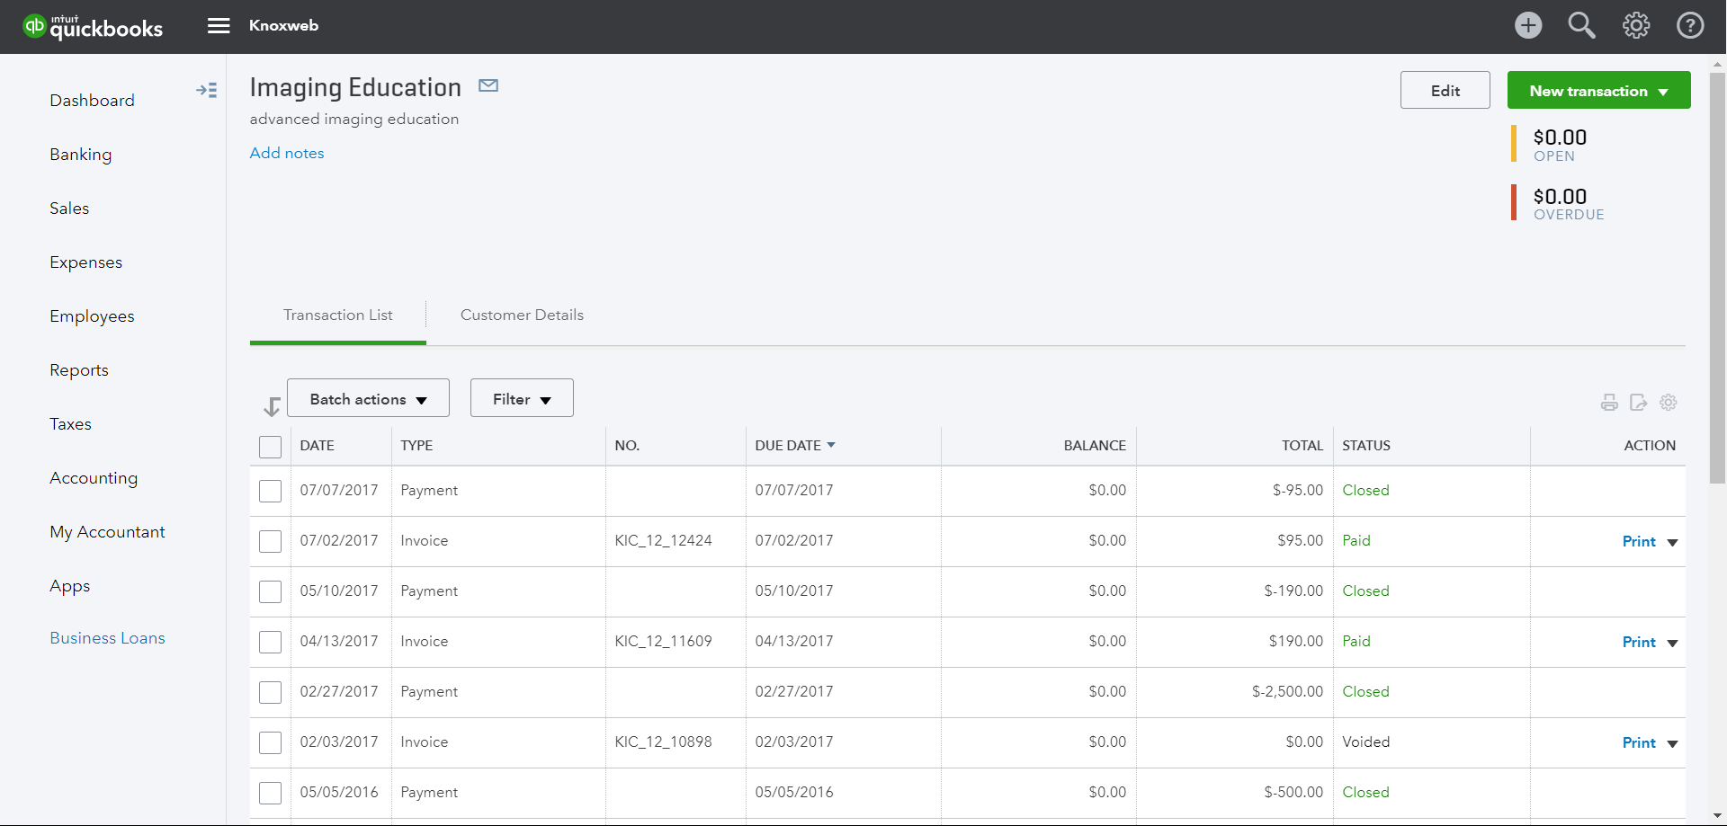Export the transaction list to file
The image size is (1727, 826).
coord(1638,403)
